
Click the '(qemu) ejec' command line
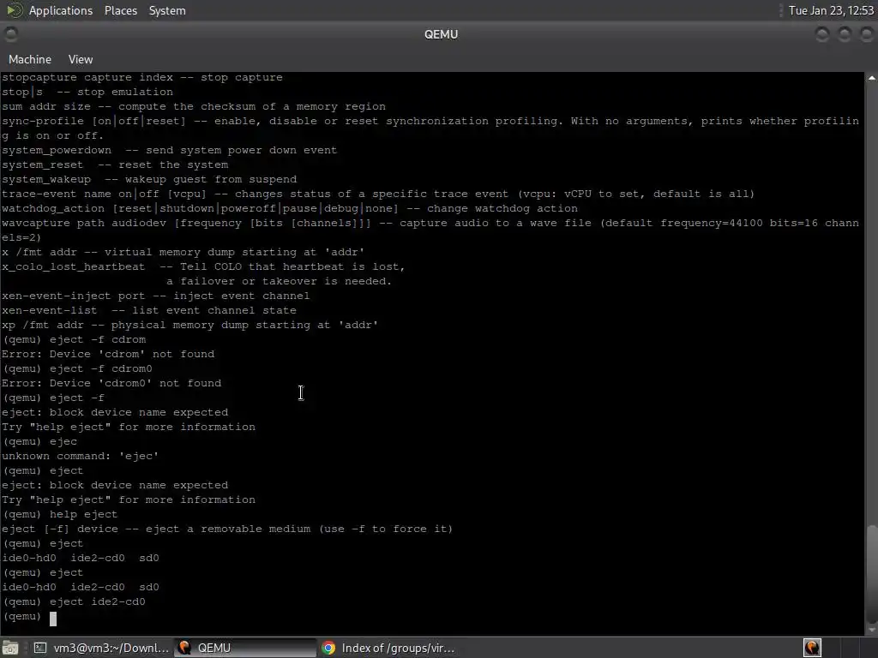(x=39, y=441)
